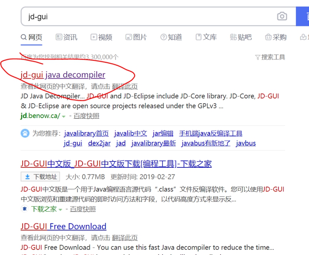The height and width of the screenshot is (255, 309).
Task: Open 百度快照 for jd.benow.ca result
Action: (86, 116)
